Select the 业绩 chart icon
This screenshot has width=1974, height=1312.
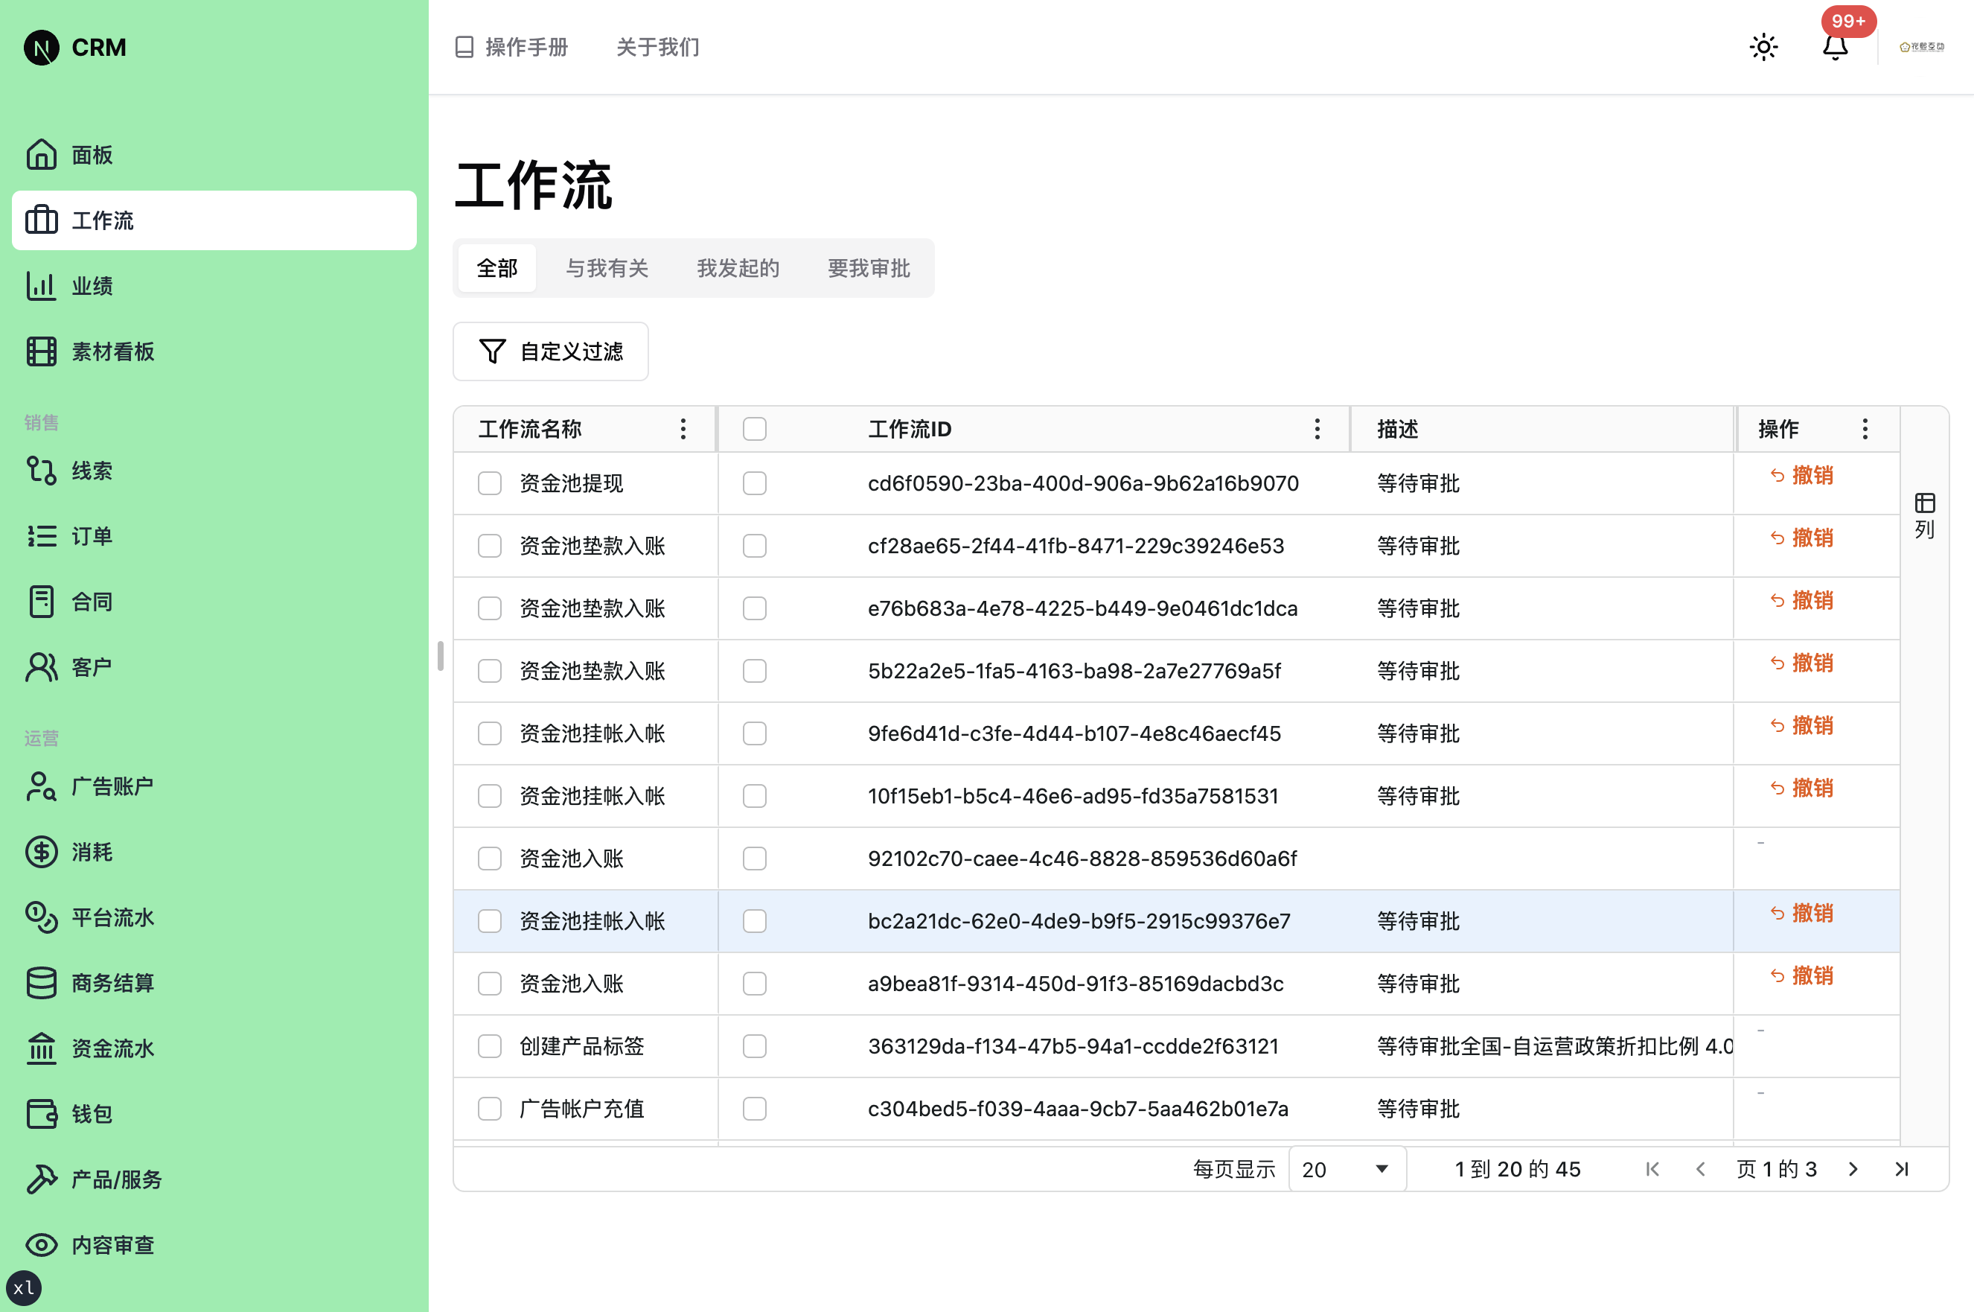tap(41, 285)
